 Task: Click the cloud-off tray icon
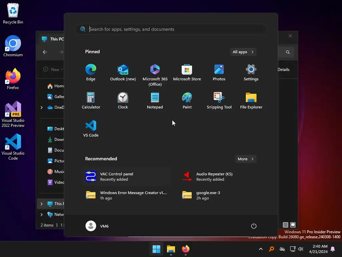click(282, 249)
